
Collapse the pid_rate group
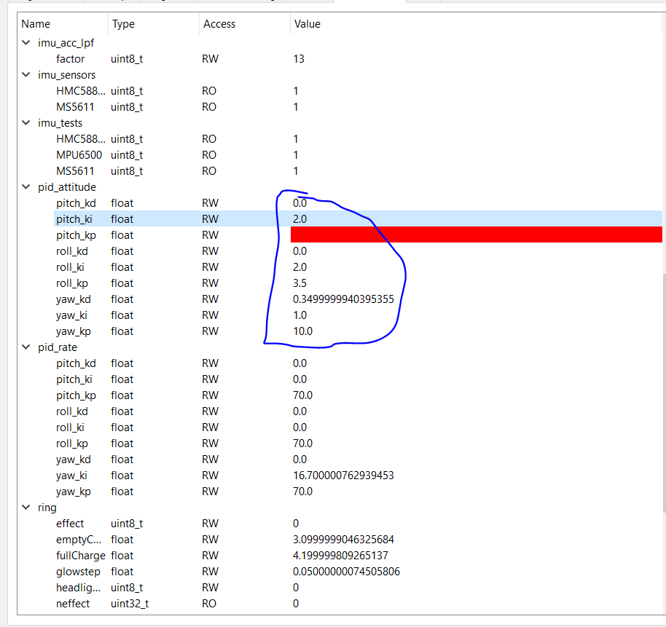pos(27,347)
